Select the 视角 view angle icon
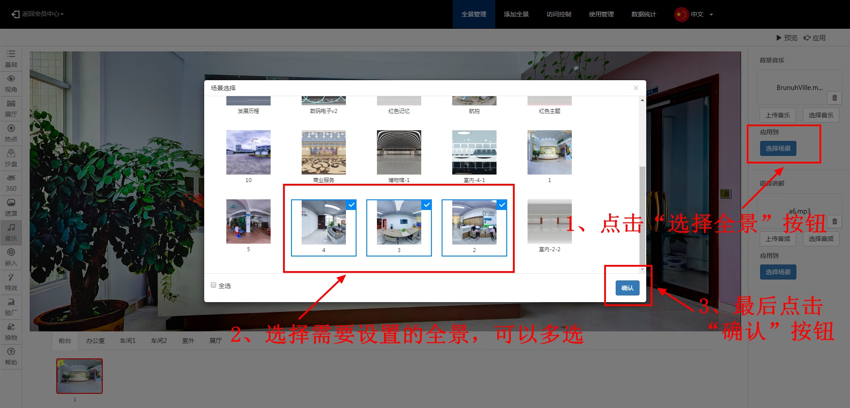The height and width of the screenshot is (408, 850). click(11, 83)
